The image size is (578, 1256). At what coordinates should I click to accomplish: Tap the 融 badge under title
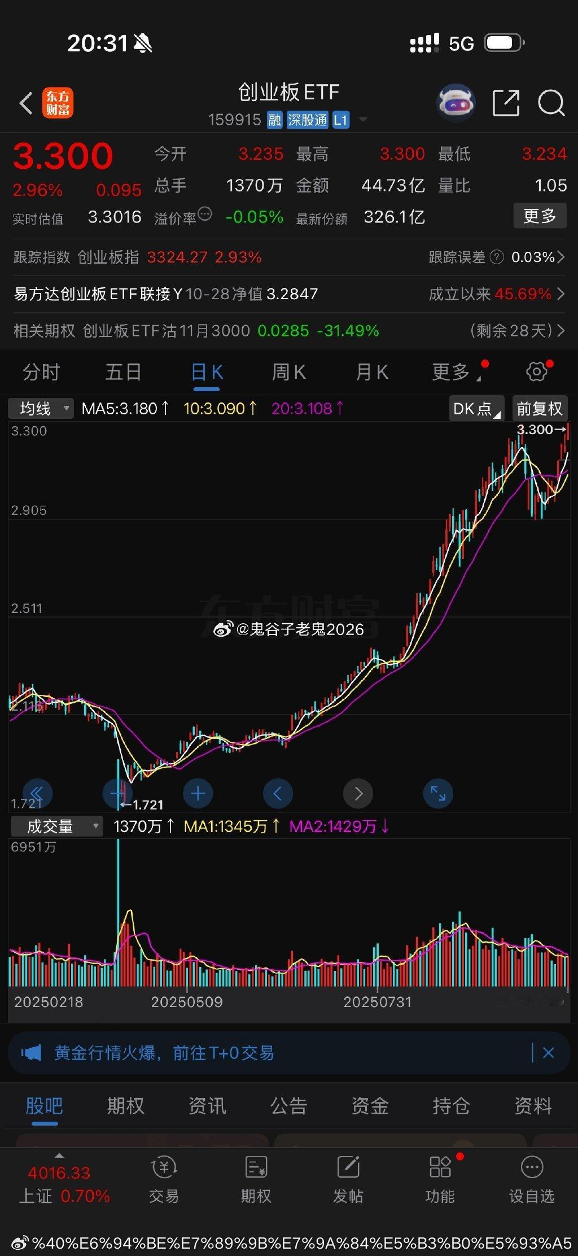[275, 120]
